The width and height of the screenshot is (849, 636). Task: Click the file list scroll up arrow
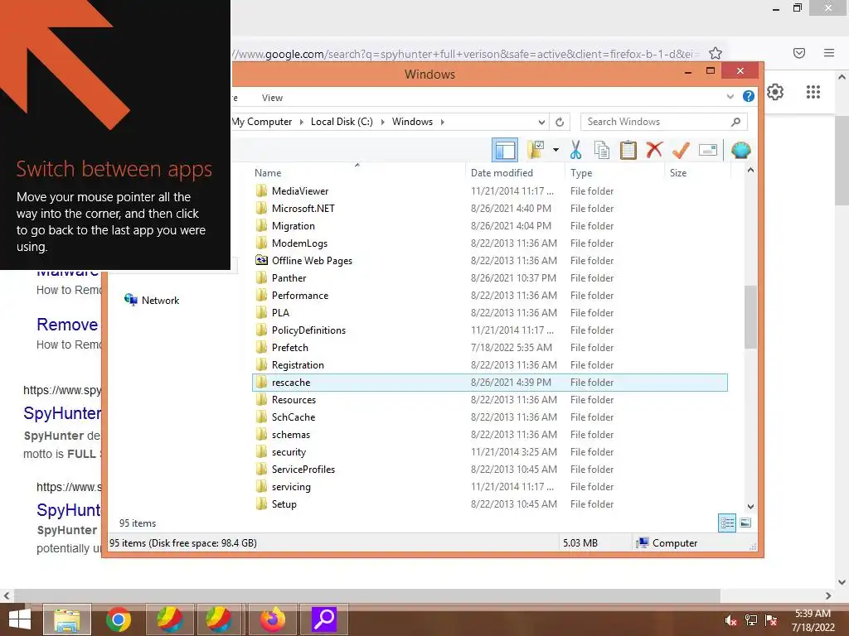click(x=750, y=171)
